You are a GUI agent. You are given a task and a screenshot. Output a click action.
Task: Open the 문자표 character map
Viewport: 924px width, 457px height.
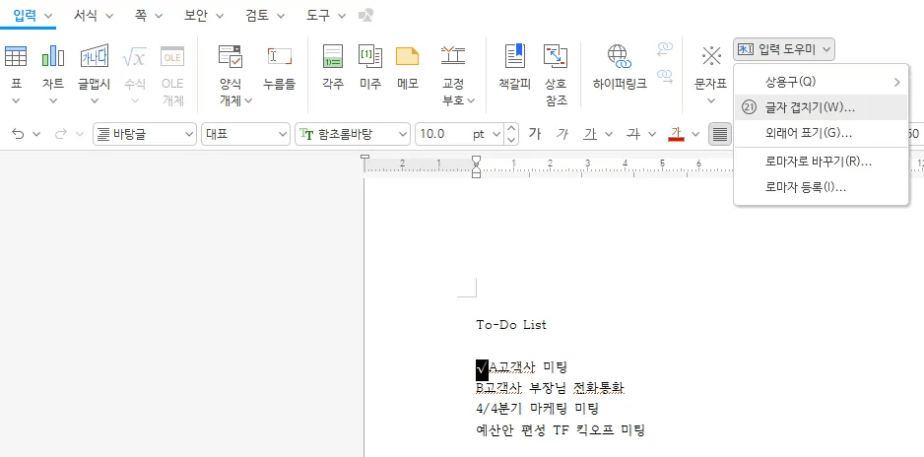(x=711, y=57)
